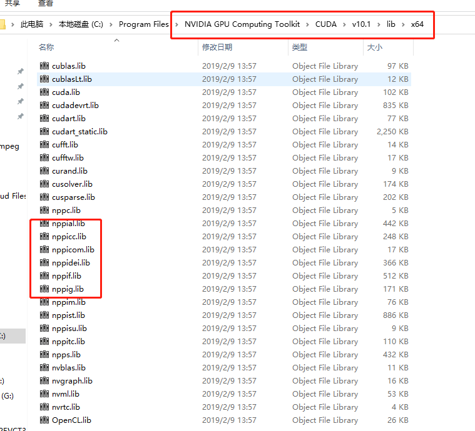The width and height of the screenshot is (475, 431).
Task: Sort files by 大小 column header
Action: 375,47
